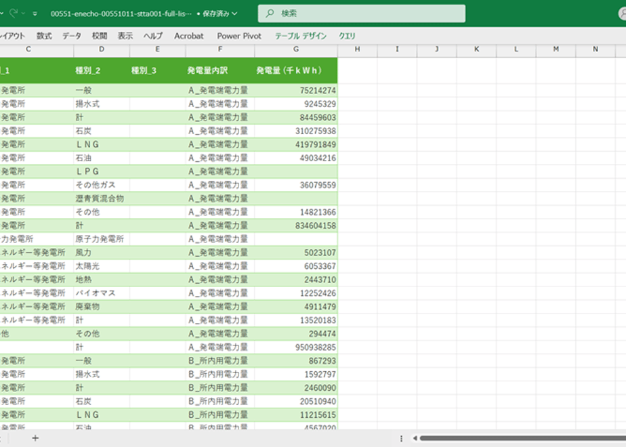This screenshot has width=626, height=447.
Task: Select cell with value 867293
Action: click(x=296, y=361)
